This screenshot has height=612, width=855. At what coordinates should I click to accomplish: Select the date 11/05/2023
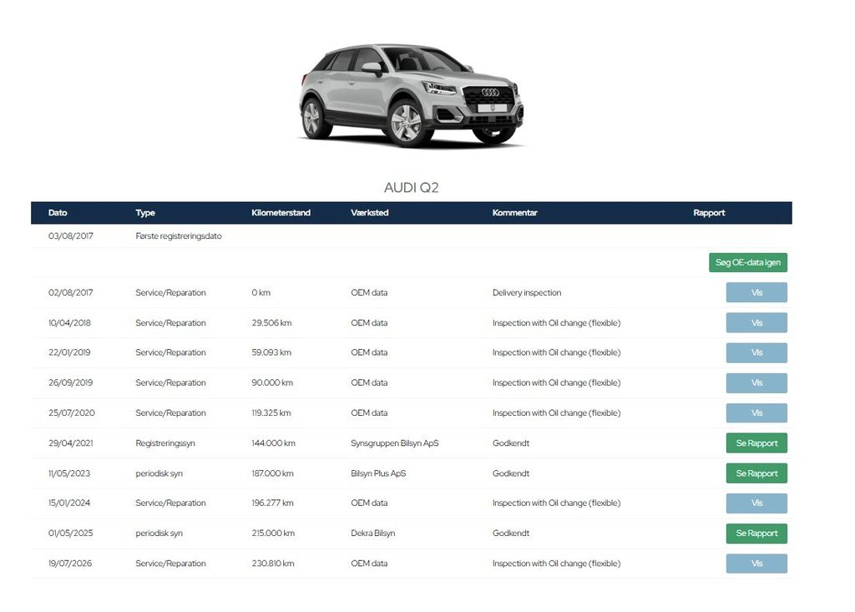[x=69, y=473]
